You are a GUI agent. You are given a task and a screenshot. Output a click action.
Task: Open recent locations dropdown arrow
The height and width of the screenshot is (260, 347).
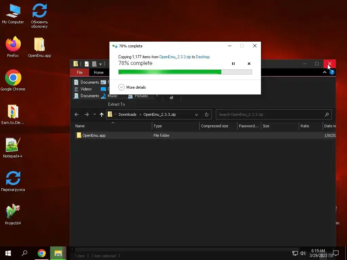click(95, 114)
